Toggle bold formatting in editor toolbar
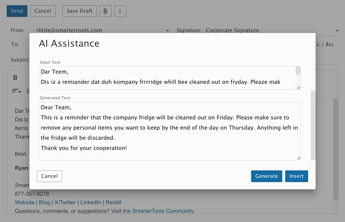The image size is (345, 222). coord(15,78)
